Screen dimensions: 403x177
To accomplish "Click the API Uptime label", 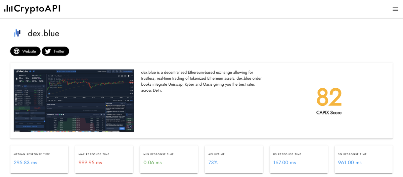I will [216, 154].
